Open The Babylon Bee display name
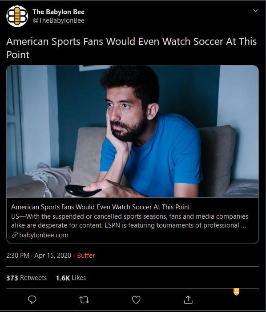 (x=59, y=12)
